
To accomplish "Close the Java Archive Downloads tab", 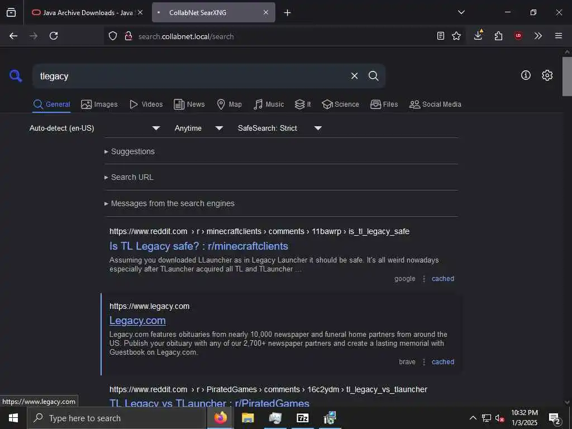I will [x=140, y=12].
